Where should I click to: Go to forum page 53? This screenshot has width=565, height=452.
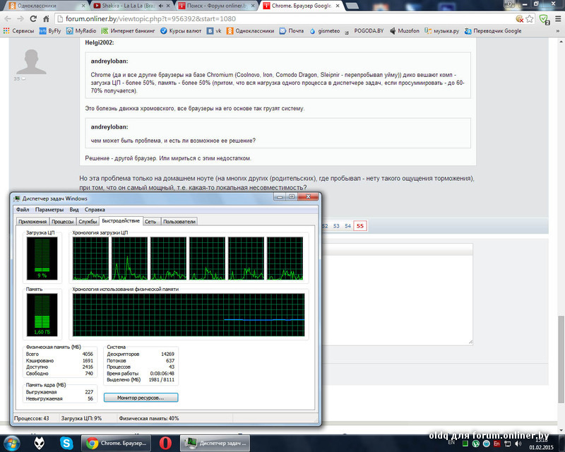[x=336, y=226]
